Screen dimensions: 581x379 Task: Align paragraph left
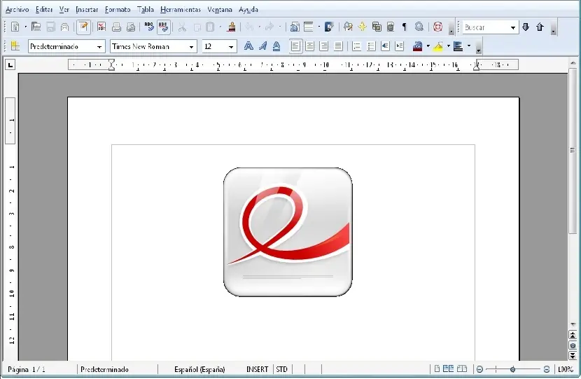click(295, 46)
